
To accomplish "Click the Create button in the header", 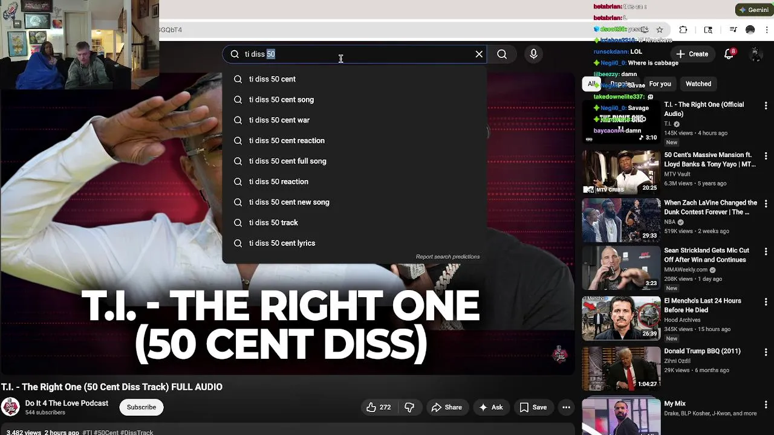I will [x=692, y=54].
